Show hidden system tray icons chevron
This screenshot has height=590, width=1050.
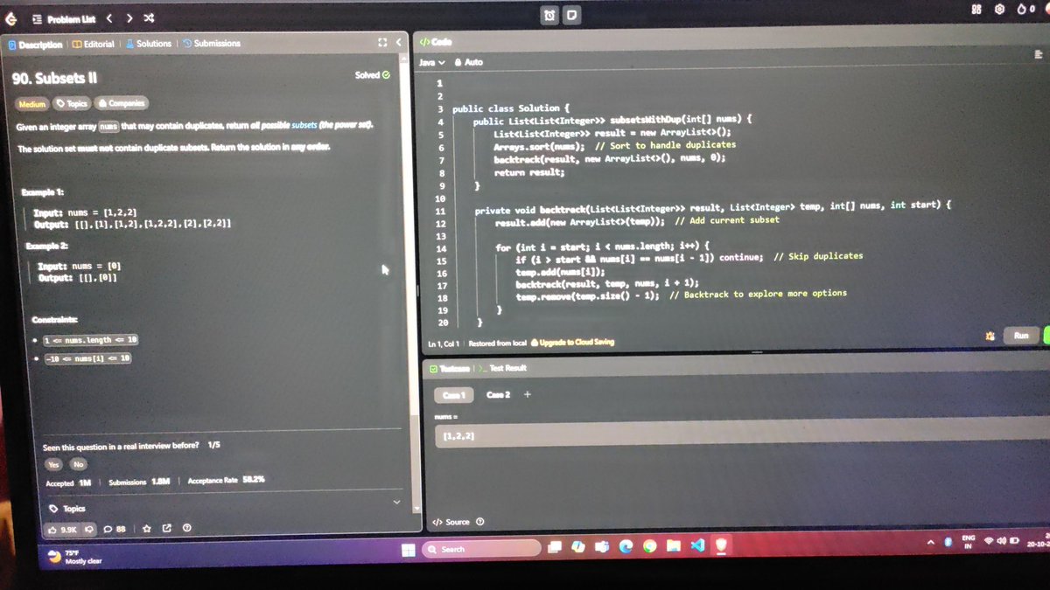pyautogui.click(x=932, y=542)
